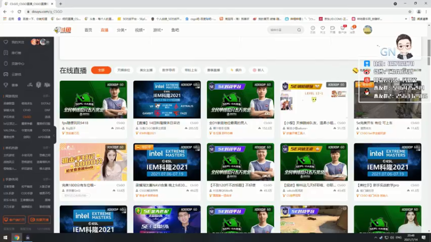Click the page vertical scrollbar thumb
This screenshot has height=242, width=431.
pos(429,52)
